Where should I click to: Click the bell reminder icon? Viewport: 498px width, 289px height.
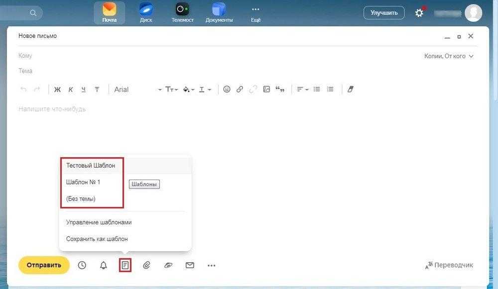(x=104, y=266)
